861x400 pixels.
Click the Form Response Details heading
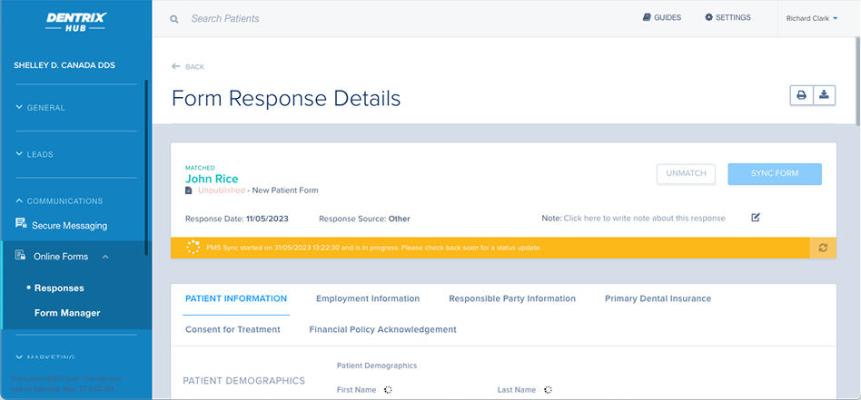coord(286,98)
